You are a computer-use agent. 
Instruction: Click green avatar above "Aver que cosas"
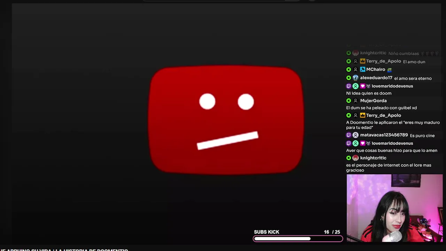(355, 143)
